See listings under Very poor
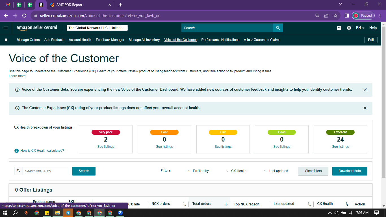Screen dimensions: 386x217 106,147
